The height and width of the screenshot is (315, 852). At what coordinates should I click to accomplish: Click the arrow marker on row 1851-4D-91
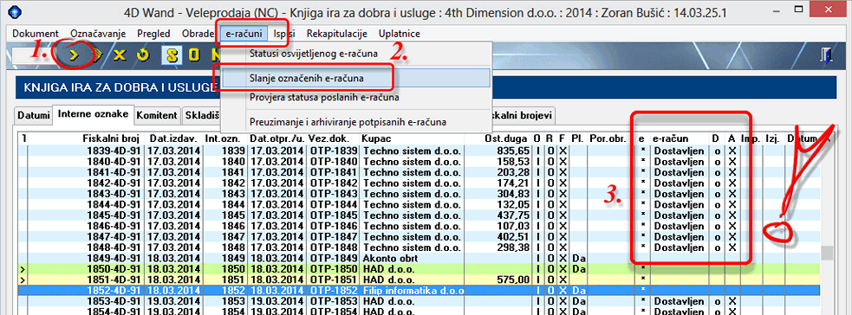pos(22,280)
